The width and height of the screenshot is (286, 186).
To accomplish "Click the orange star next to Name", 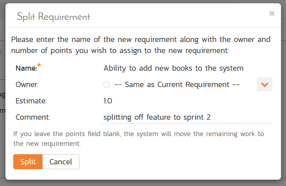I will click(39, 65).
